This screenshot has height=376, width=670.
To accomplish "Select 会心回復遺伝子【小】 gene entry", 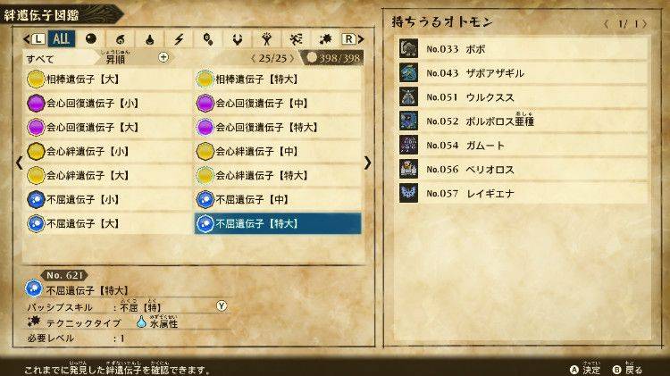I will (x=107, y=103).
